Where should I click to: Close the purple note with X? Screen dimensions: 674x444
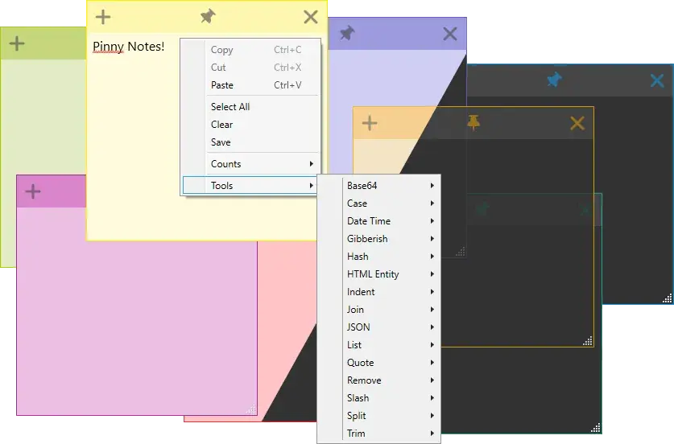(x=450, y=34)
